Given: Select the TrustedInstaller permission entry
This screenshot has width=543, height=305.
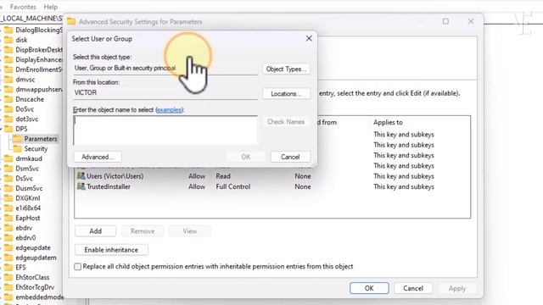Looking at the screenshot, I should pyautogui.click(x=272, y=186).
